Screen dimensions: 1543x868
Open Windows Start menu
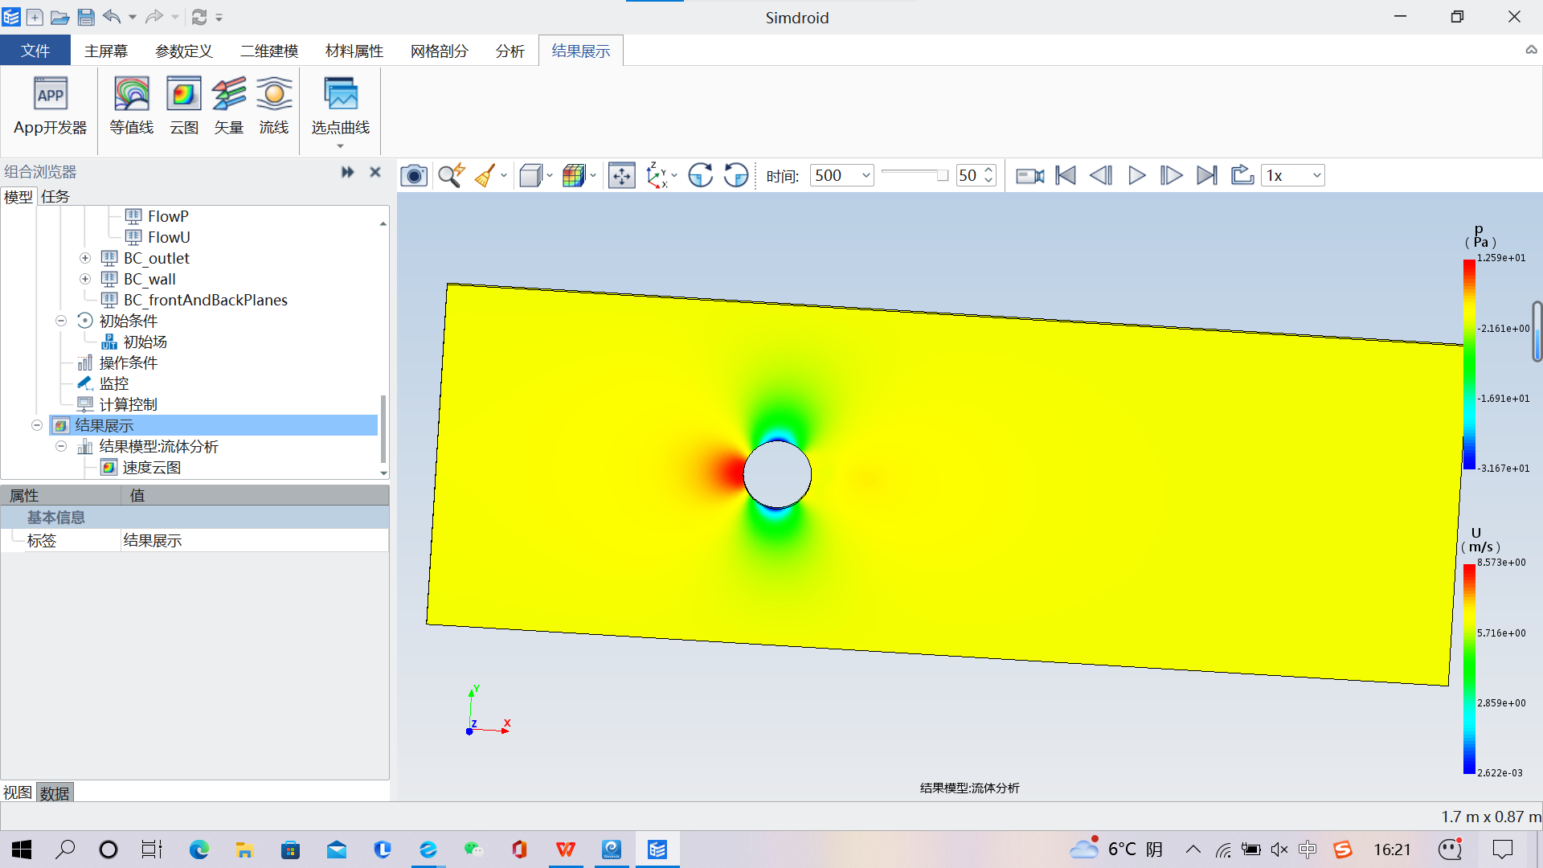pos(22,850)
